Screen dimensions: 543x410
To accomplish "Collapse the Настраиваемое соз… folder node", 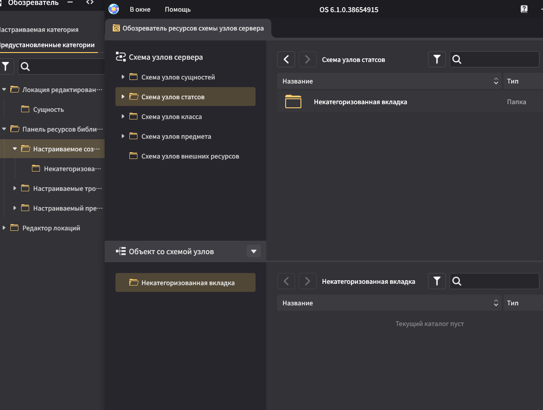I will tap(15, 149).
